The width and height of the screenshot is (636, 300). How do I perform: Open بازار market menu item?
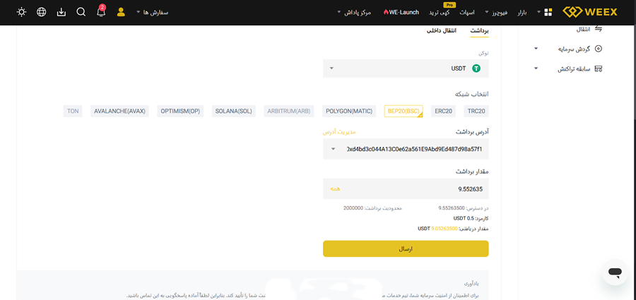click(x=522, y=13)
